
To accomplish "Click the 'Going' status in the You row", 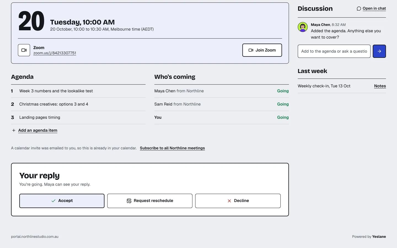I will 283,117.
